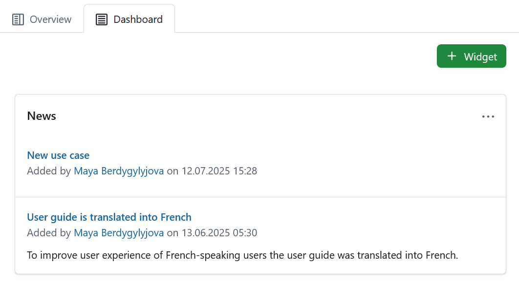Click the author link on the French translation news
This screenshot has width=519, height=285.
tap(119, 233)
